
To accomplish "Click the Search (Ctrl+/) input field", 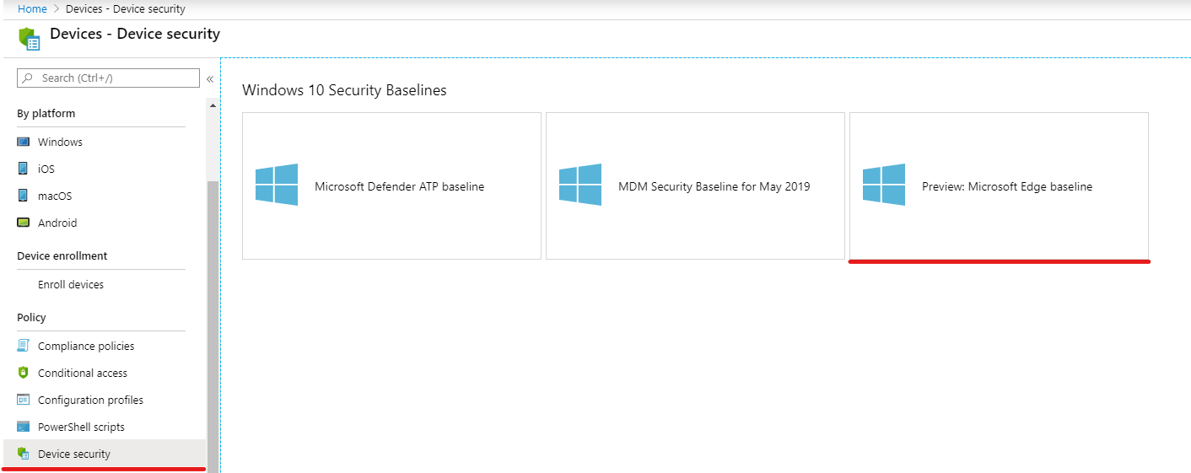I will click(108, 78).
